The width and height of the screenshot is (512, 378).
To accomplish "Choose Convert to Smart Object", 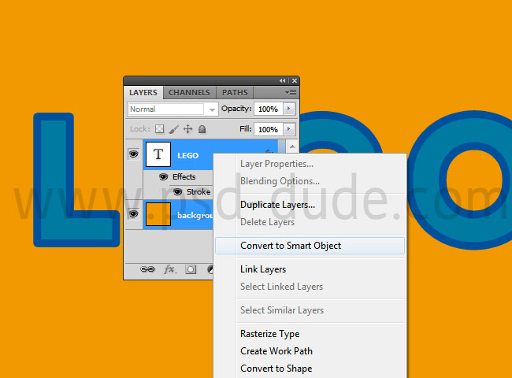I will 310,246.
